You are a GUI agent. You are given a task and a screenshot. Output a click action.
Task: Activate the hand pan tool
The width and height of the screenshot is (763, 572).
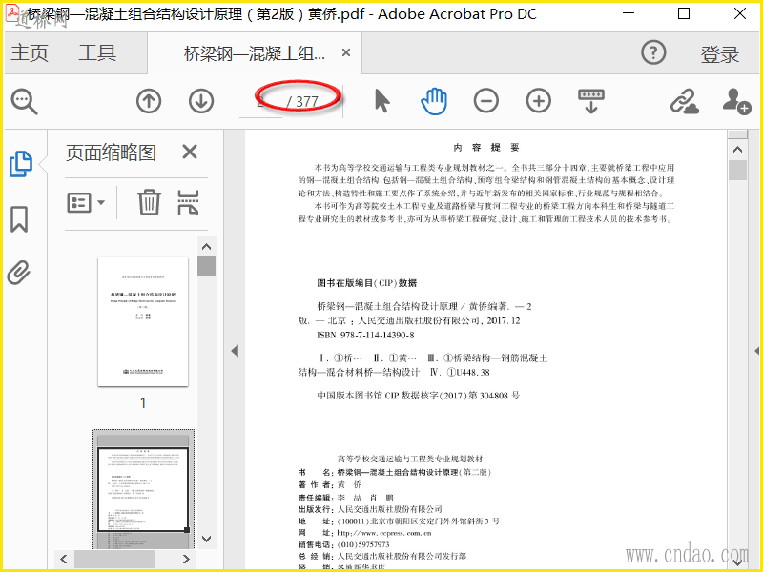coord(434,101)
